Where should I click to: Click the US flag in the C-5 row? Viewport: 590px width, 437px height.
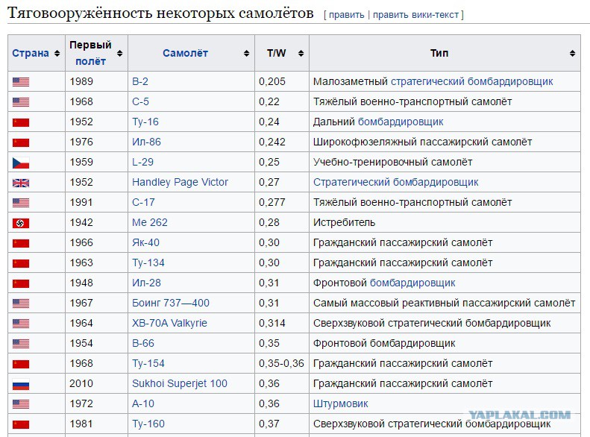21,102
